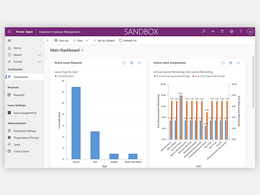Open the advanced find filter icon
This screenshot has height=195, width=260.
click(x=222, y=31)
